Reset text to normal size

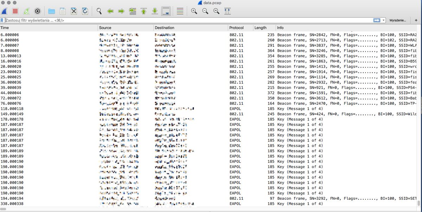click(216, 11)
